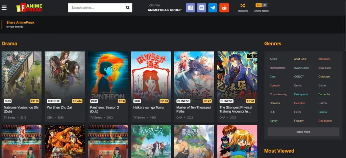Select the Avant Garde genre
Image resolution: width=346 pixels, height=158 pixels.
(301, 68)
